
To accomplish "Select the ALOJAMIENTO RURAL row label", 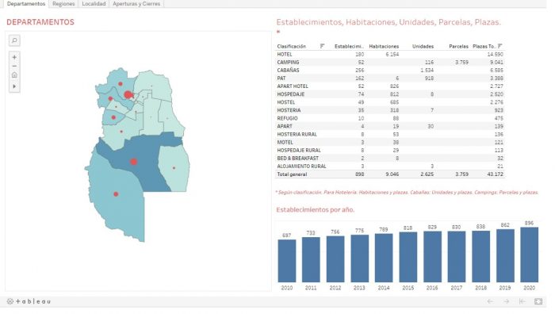I will tap(301, 166).
